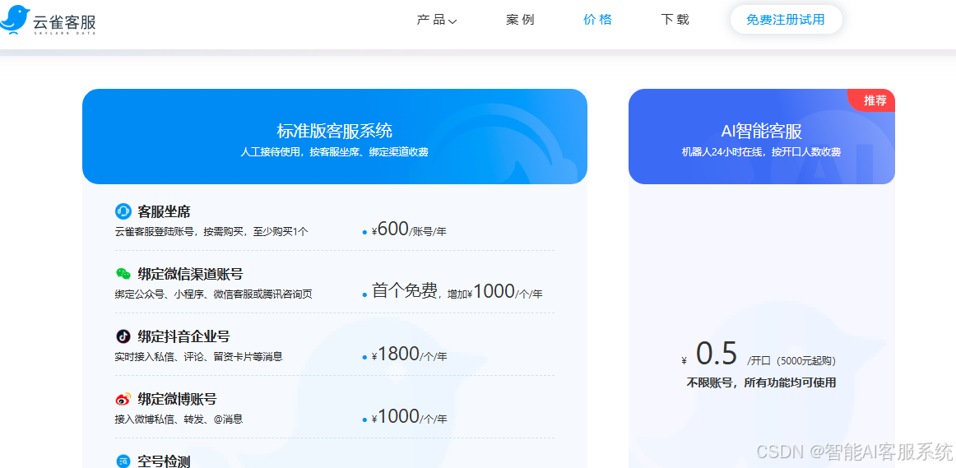
Task: Click the 空号检测 icon
Action: pos(123,461)
